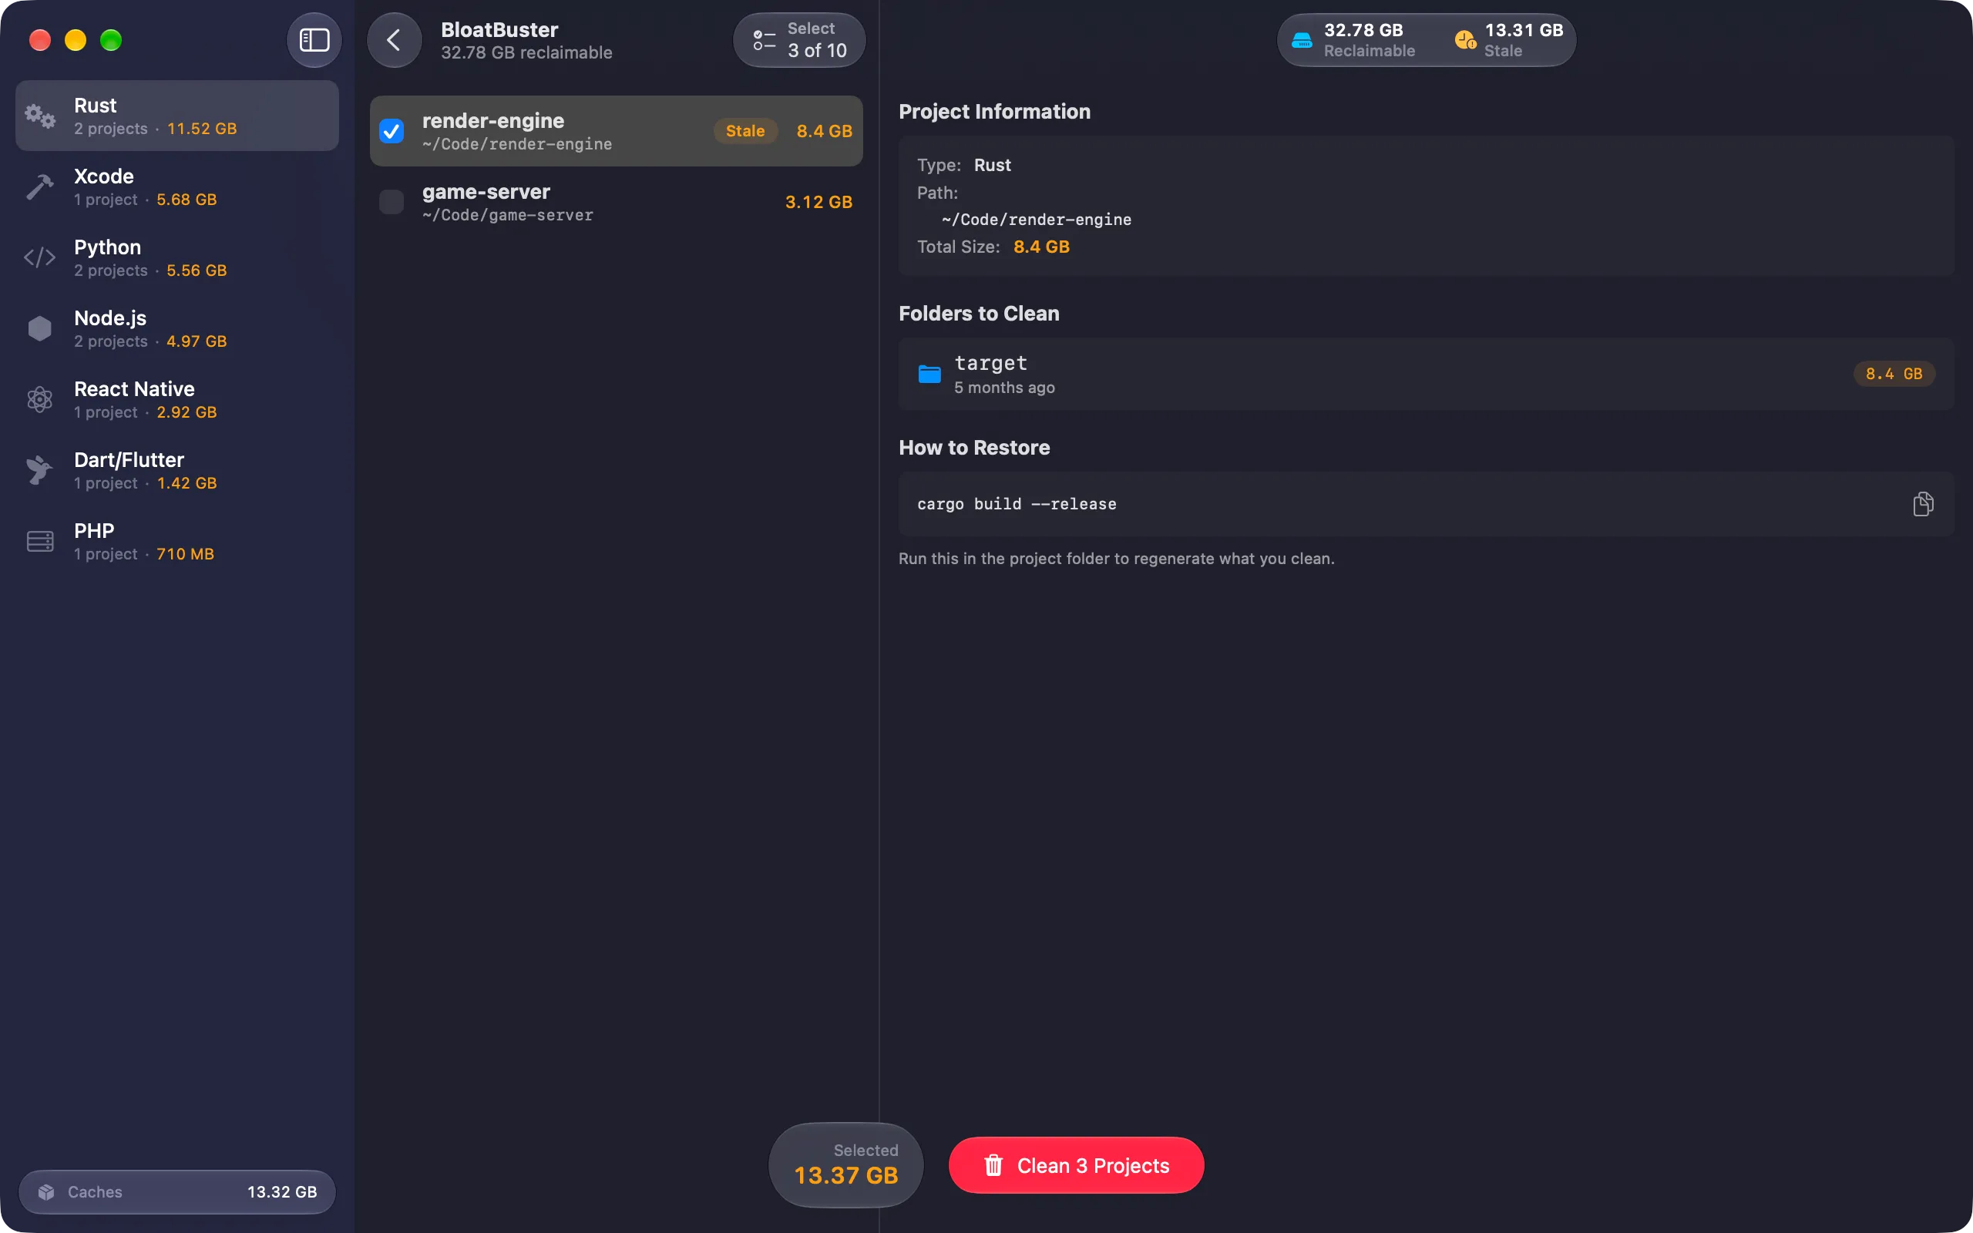Select the React Native category
Viewport: 1973px width, 1233px height.
(177, 400)
